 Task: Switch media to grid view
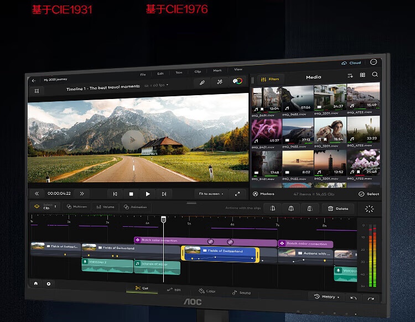click(x=362, y=75)
